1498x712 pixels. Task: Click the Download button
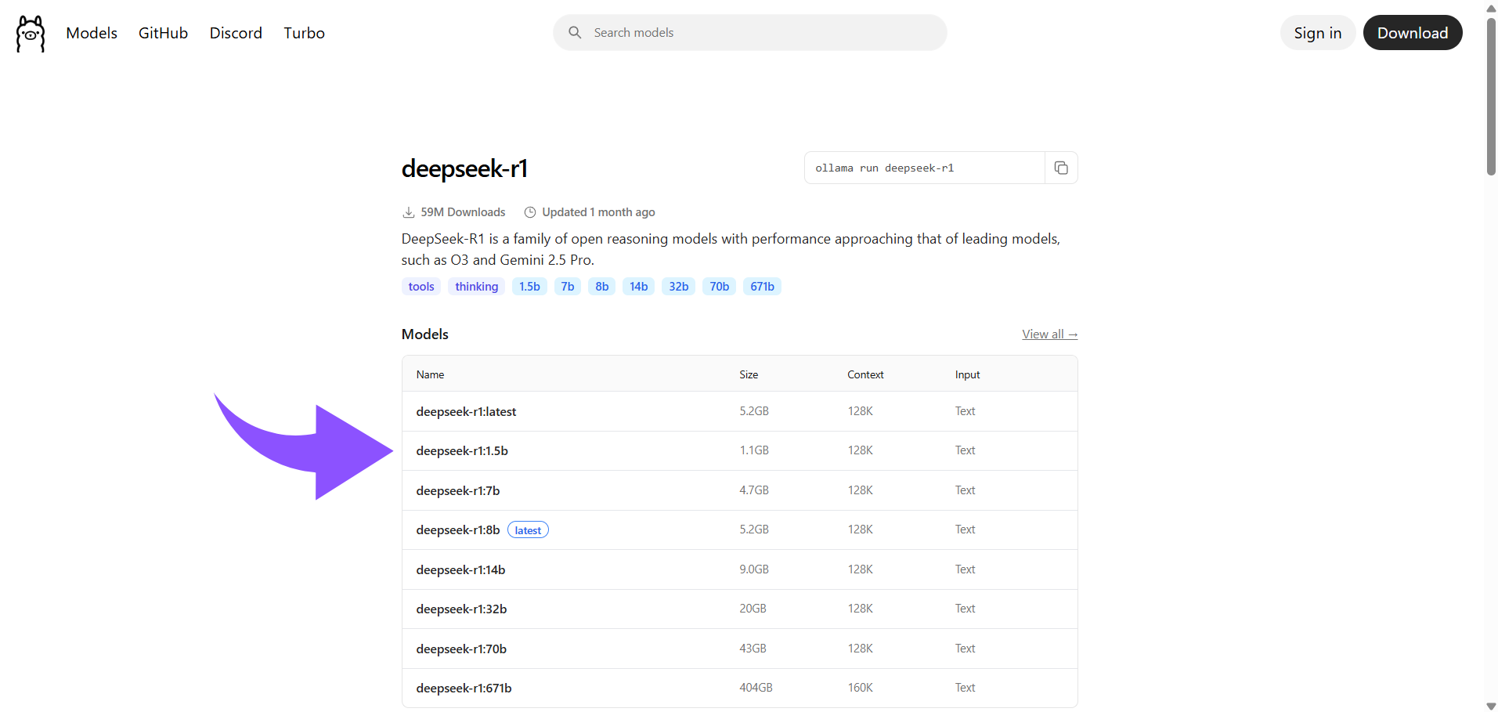tap(1413, 33)
